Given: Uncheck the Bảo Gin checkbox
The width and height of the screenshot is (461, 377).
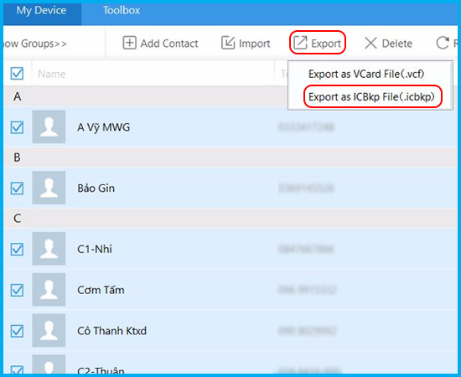Looking at the screenshot, I should click(x=17, y=188).
